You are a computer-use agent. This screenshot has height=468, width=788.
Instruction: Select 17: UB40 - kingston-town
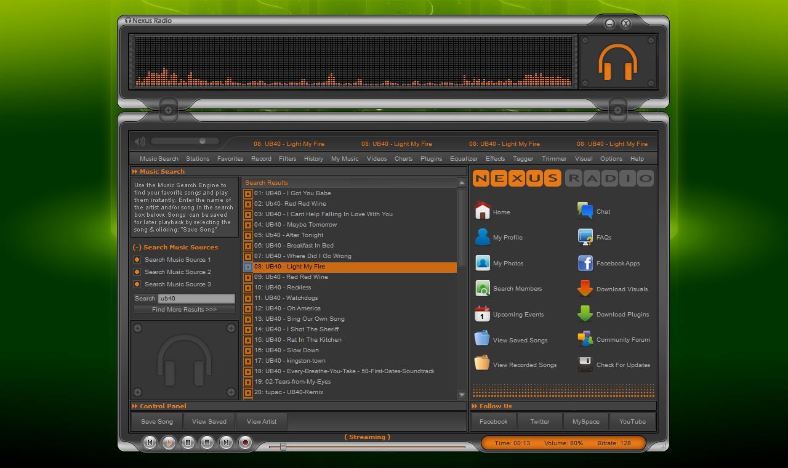point(289,361)
